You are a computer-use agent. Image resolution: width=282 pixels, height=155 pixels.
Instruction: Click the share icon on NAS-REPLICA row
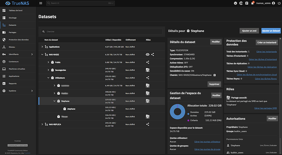(148, 124)
